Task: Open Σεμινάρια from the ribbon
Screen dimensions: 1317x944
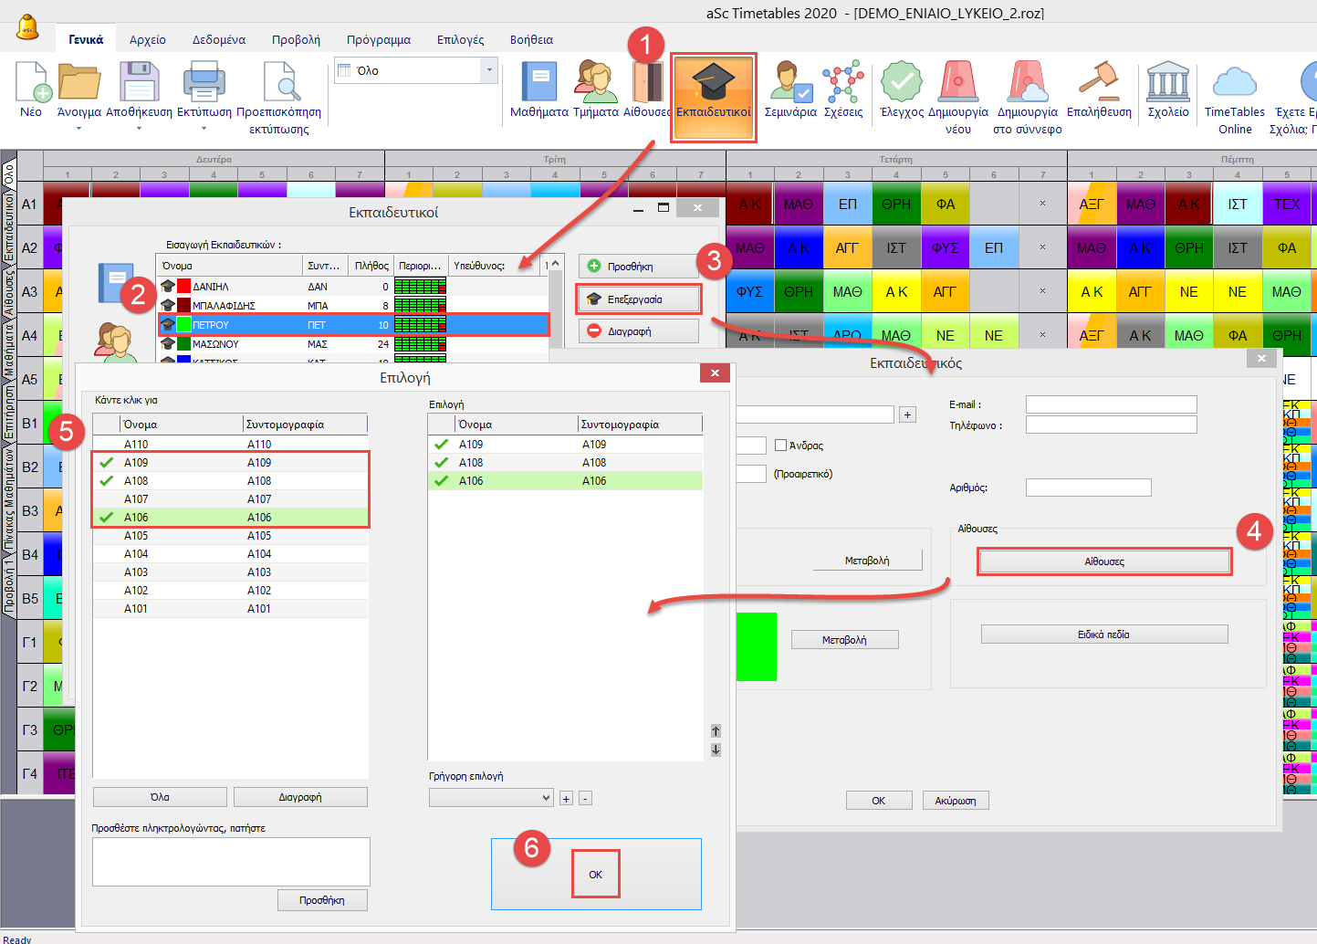Action: 789,84
